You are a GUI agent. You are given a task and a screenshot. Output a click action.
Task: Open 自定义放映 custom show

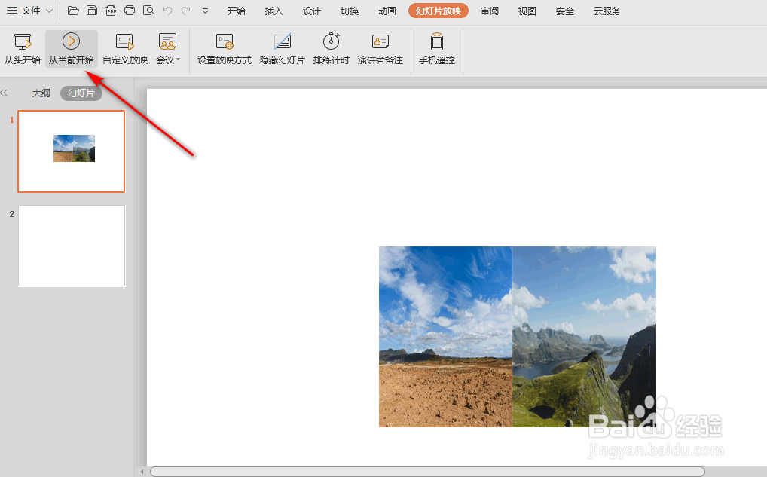point(125,49)
